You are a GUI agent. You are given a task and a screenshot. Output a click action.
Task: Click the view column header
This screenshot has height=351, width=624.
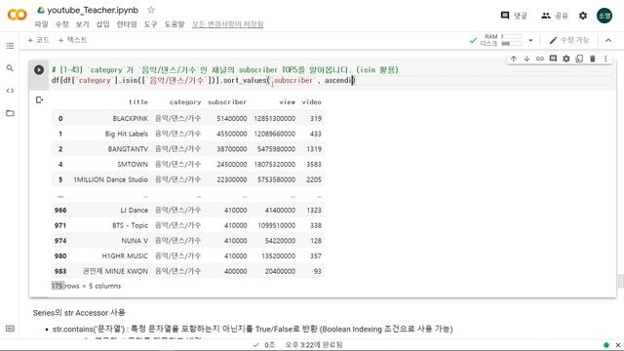[287, 102]
